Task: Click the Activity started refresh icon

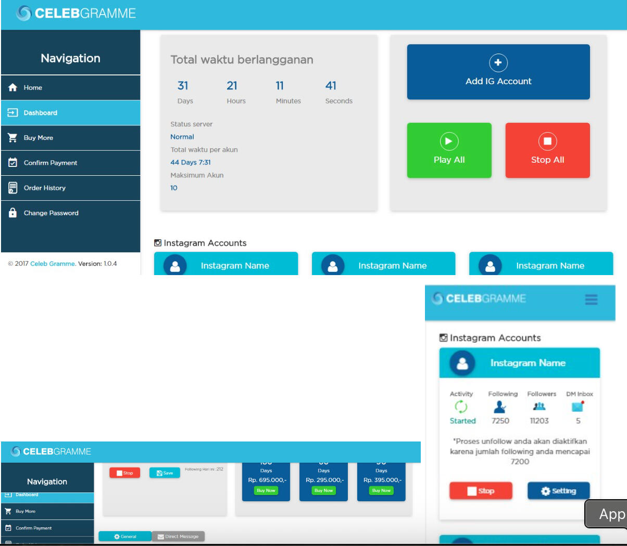Action: pyautogui.click(x=461, y=407)
